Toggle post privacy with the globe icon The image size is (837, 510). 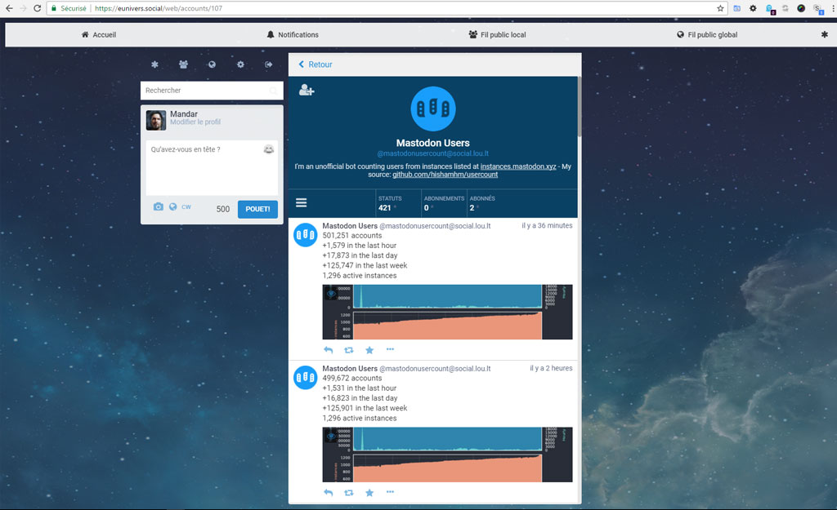coord(171,207)
